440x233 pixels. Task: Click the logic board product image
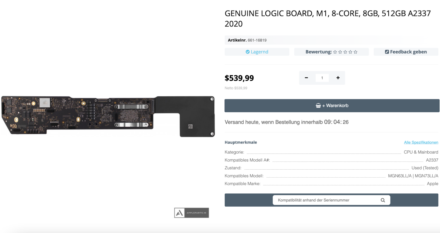click(x=108, y=116)
